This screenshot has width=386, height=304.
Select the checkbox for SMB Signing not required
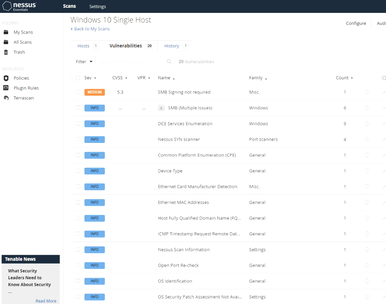point(78,92)
